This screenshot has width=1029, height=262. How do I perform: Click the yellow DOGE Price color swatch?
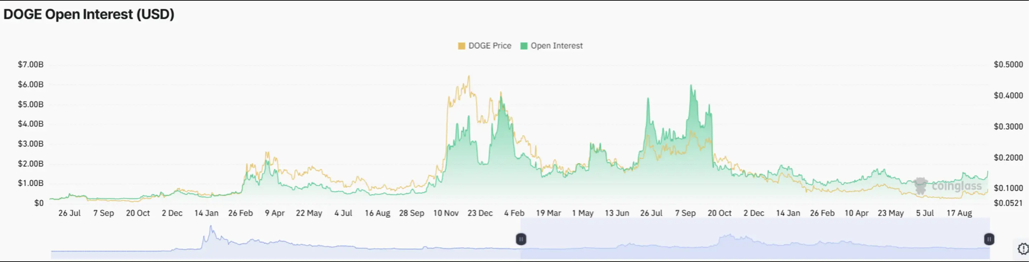[x=462, y=46]
